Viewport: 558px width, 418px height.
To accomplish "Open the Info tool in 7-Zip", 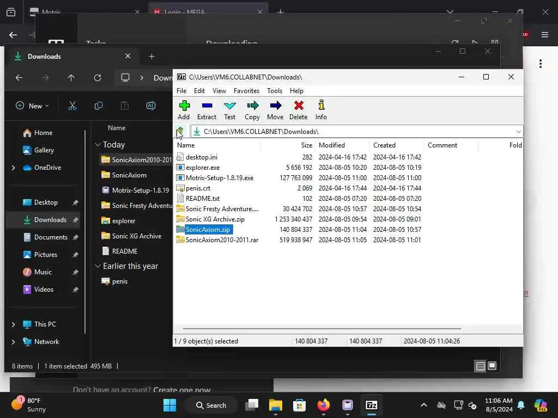I will (321, 110).
